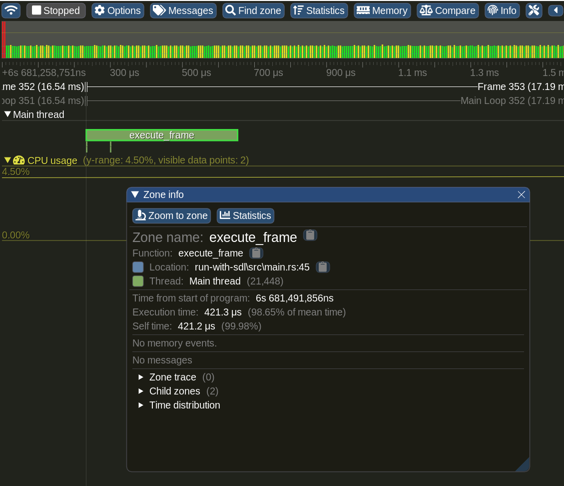Click the Main thread name in Zone info
Viewport: 564px width, 486px height.
215,281
